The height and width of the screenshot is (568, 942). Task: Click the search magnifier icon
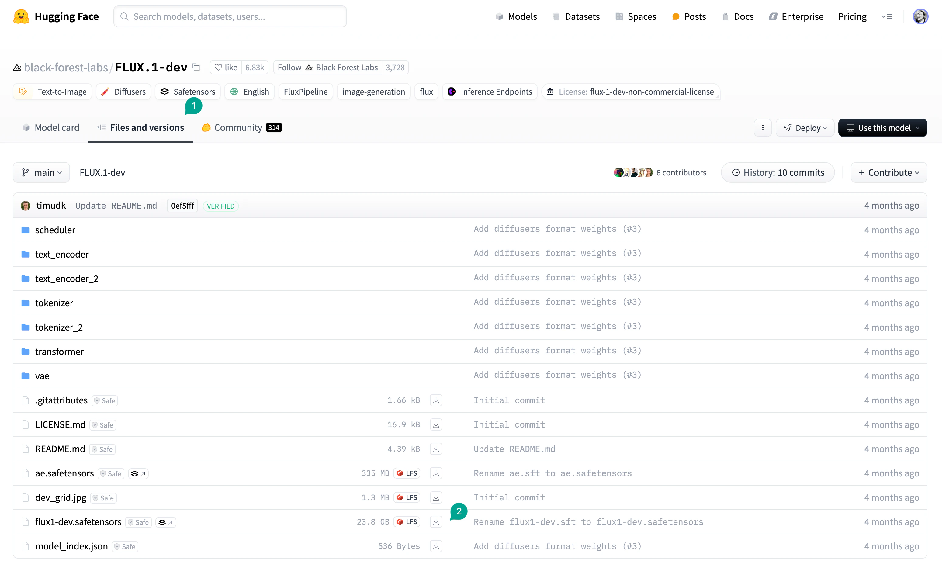[x=124, y=16]
